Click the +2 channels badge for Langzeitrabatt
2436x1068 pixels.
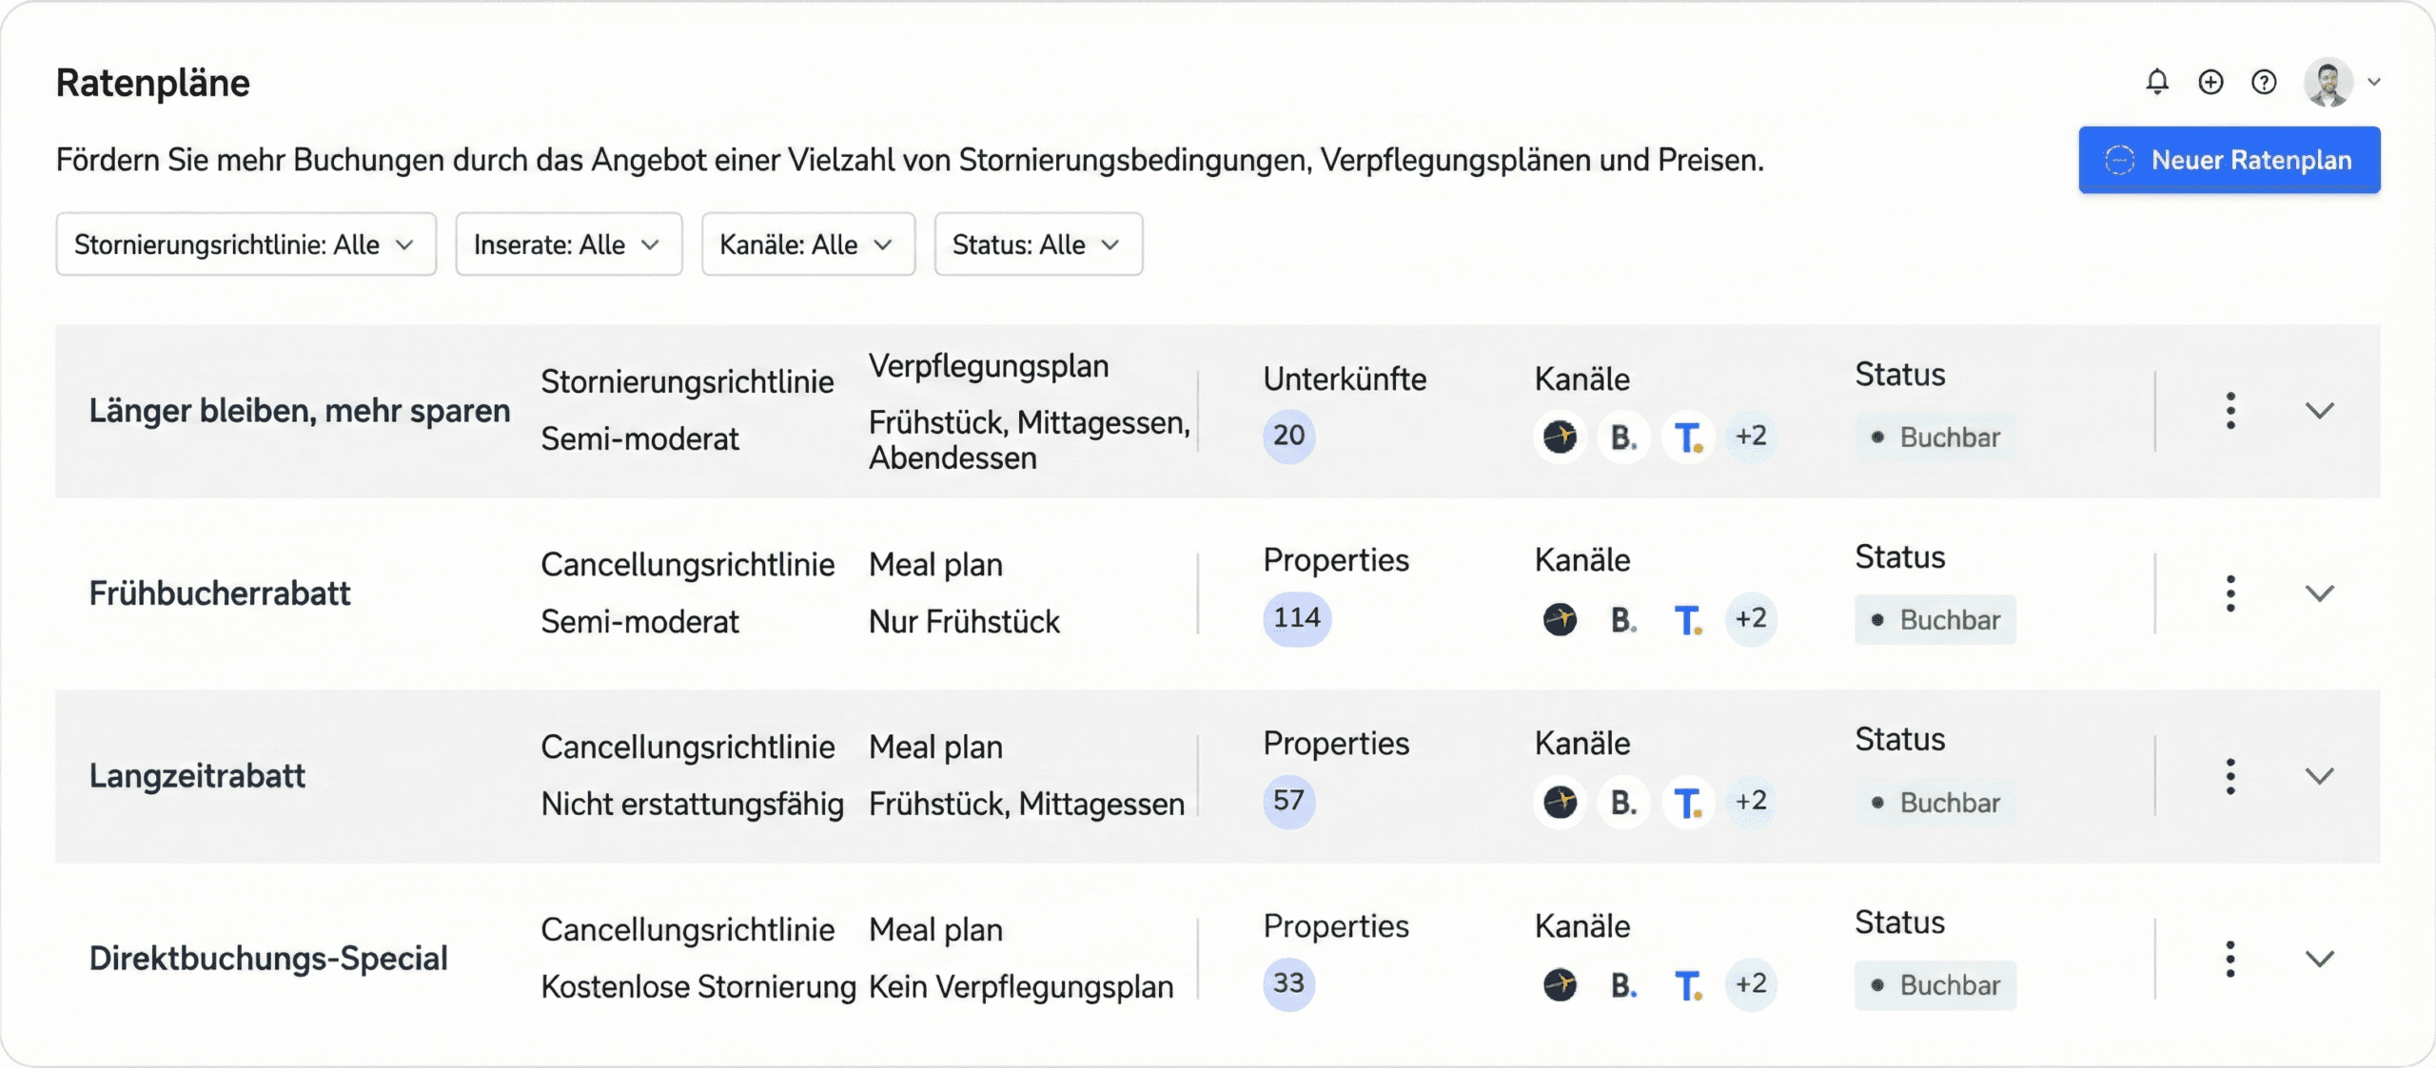[x=1751, y=802]
